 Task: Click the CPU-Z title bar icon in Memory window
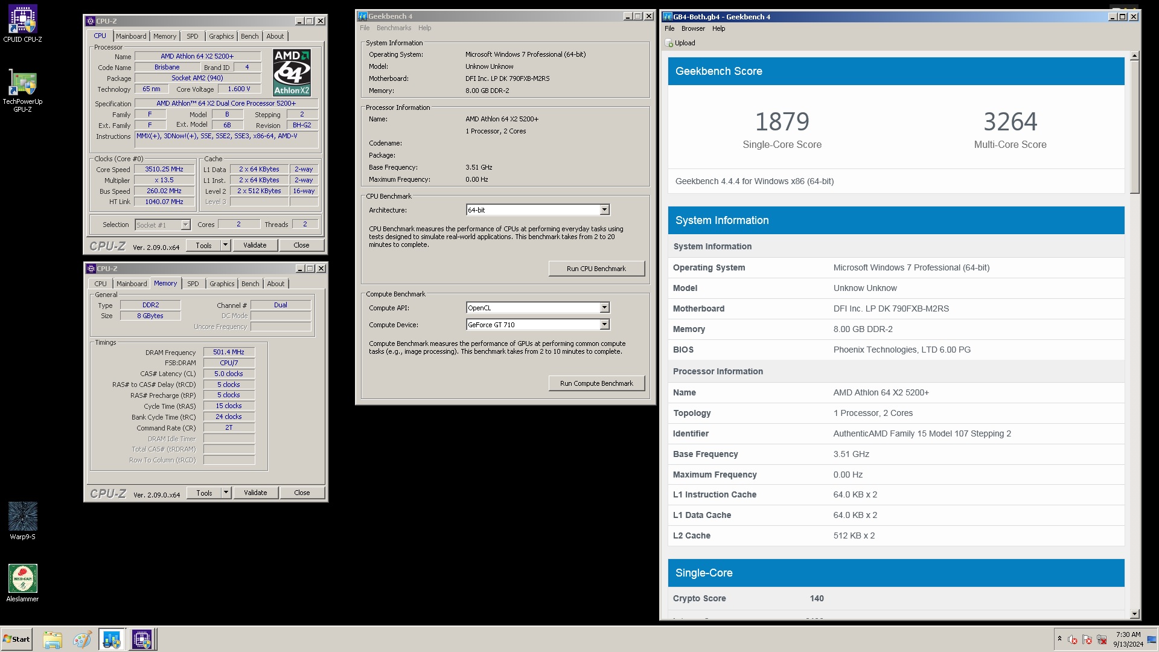91,269
